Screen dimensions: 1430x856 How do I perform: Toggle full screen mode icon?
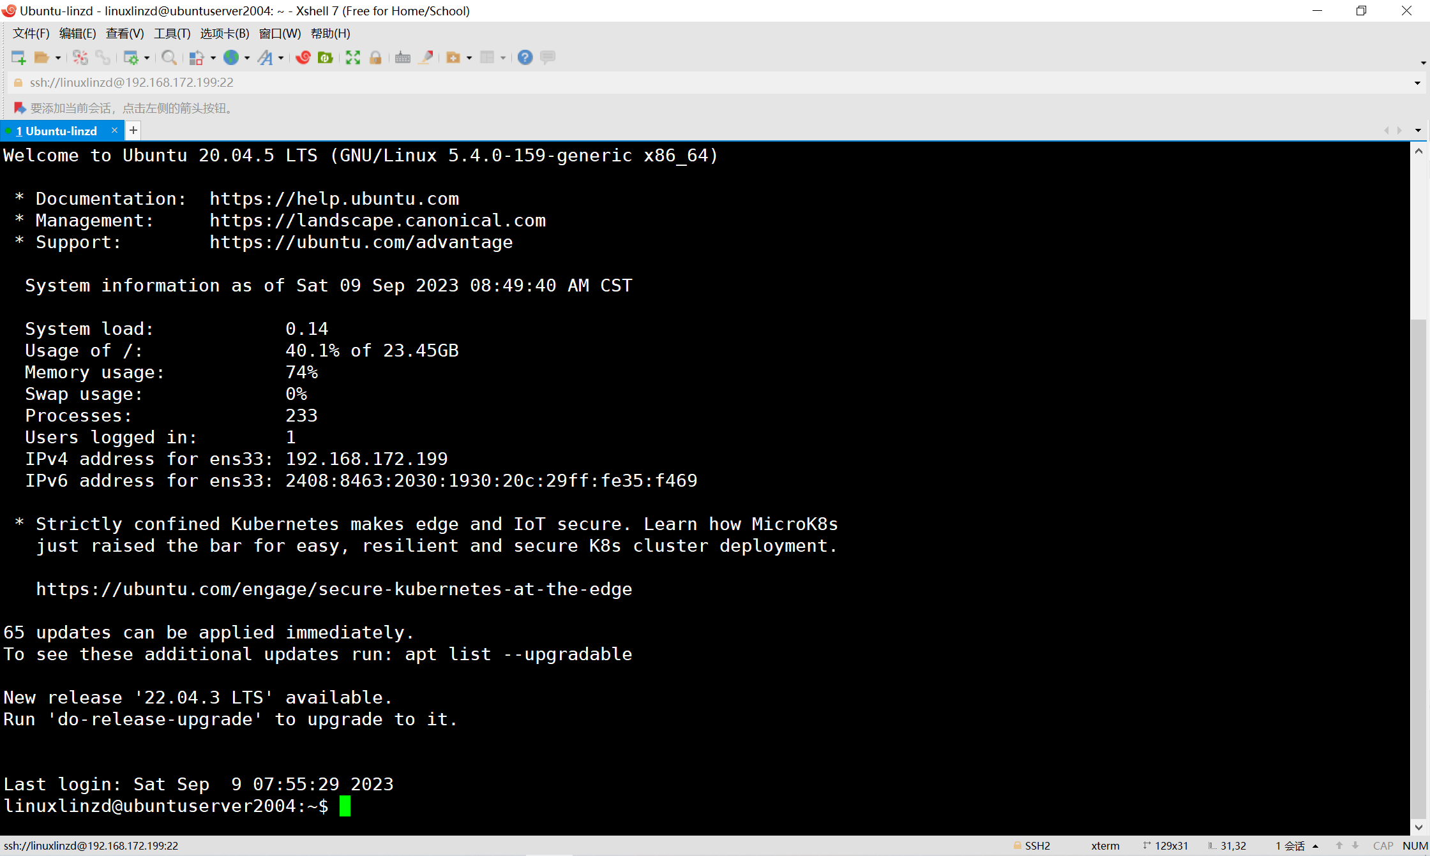point(352,57)
